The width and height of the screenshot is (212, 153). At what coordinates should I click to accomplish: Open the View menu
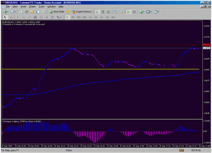coord(15,6)
